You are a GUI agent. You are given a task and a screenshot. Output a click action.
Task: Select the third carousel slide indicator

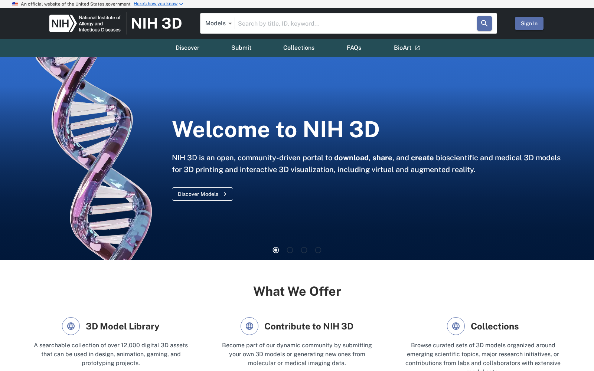[x=304, y=250]
